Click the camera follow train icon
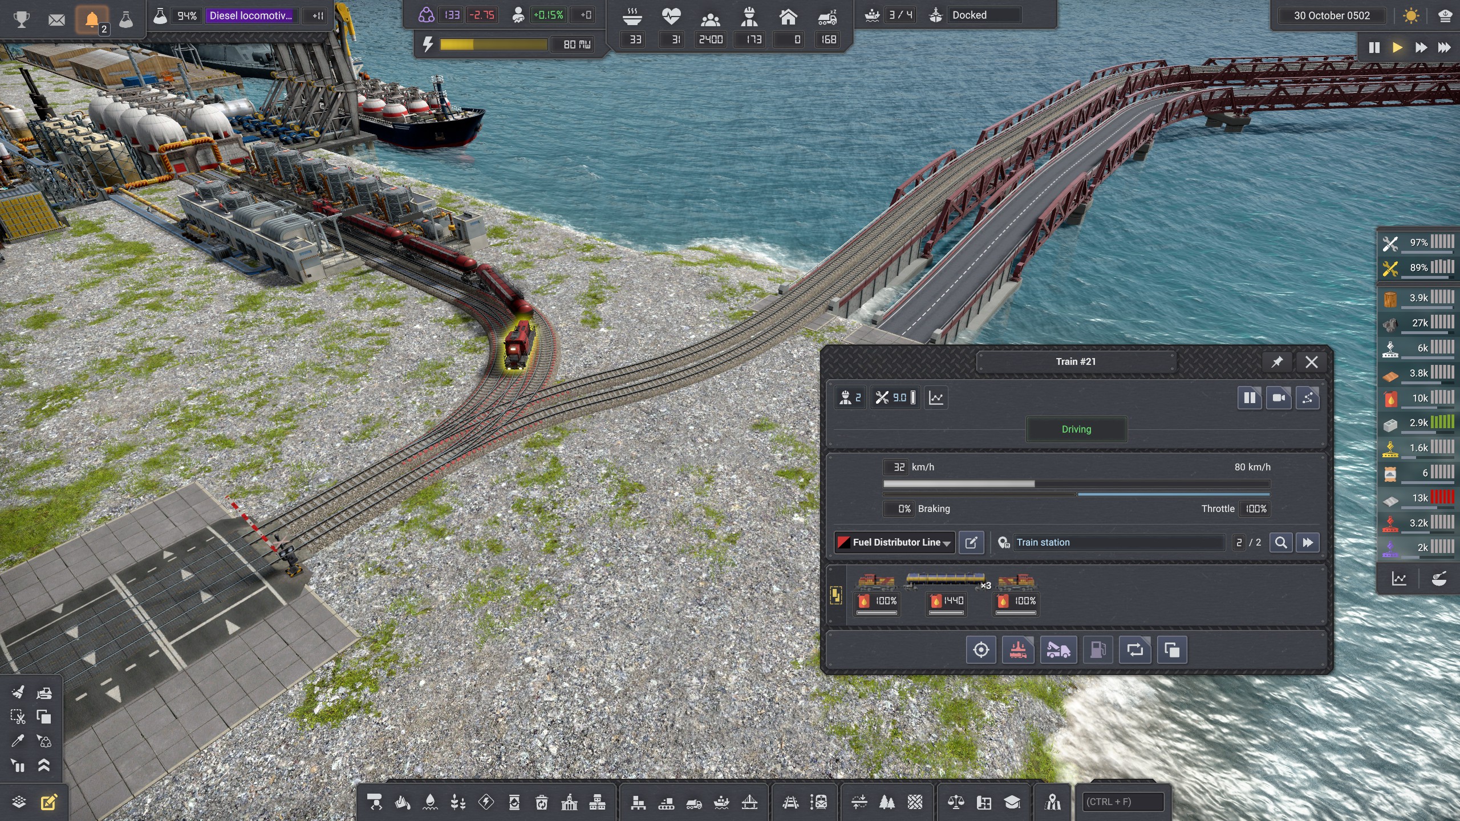Viewport: 1460px width, 821px height. click(1278, 398)
